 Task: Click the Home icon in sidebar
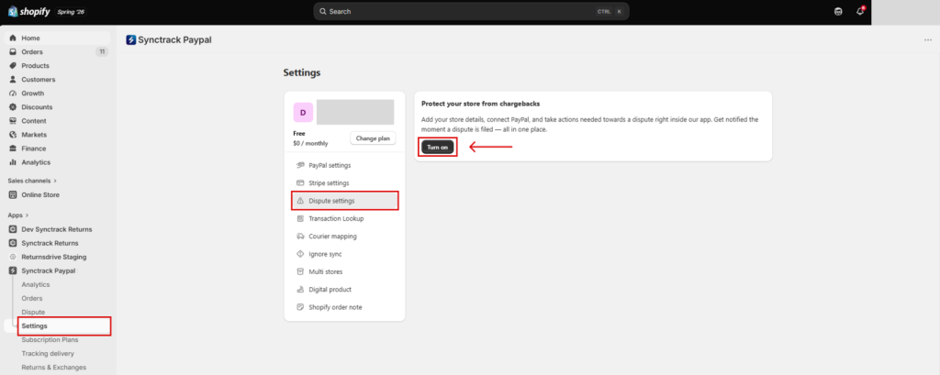pyautogui.click(x=13, y=38)
